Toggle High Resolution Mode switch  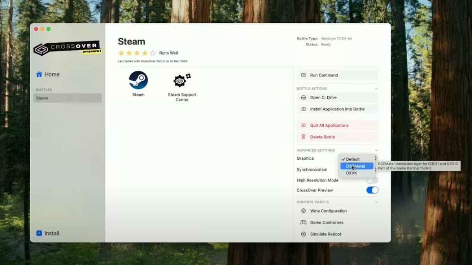point(372,180)
